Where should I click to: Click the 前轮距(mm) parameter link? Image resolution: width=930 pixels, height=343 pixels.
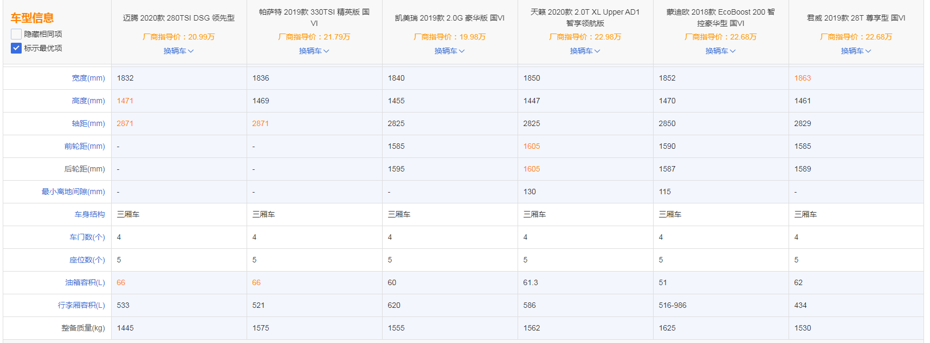pos(85,146)
